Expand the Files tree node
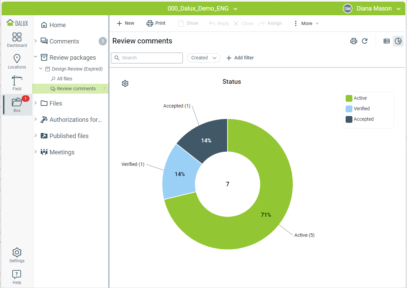Screen dimensions: 407x288 [x=36, y=103]
